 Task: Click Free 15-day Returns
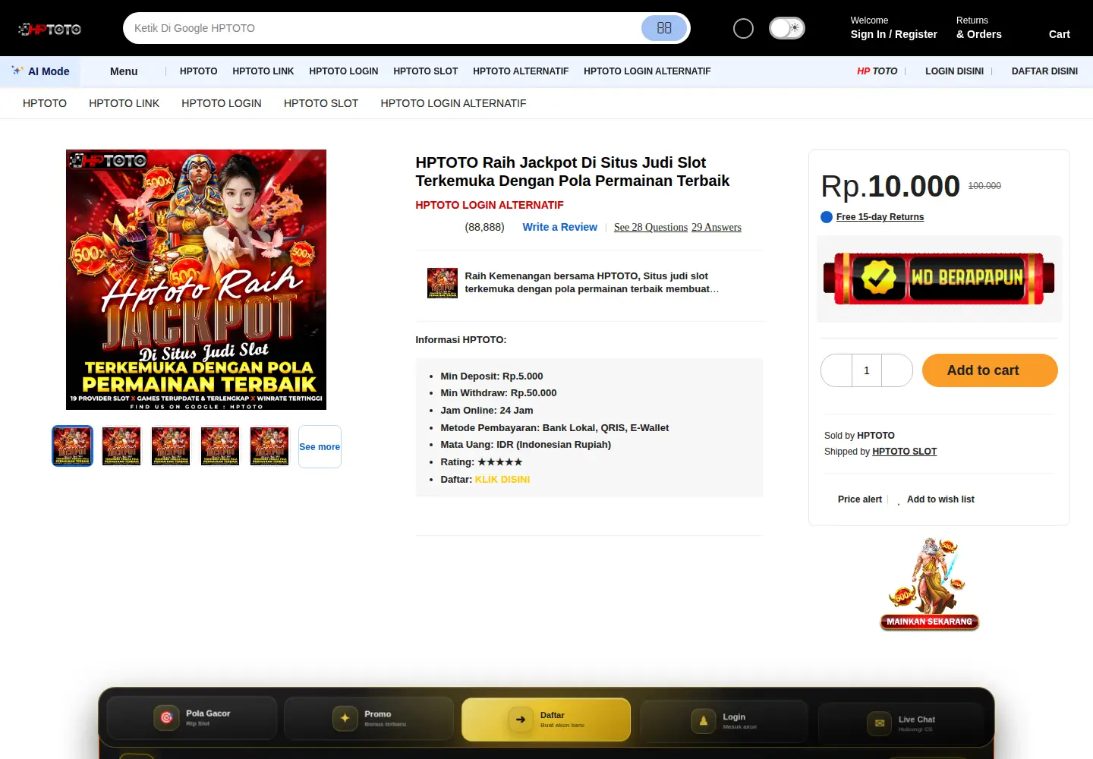[x=880, y=217]
